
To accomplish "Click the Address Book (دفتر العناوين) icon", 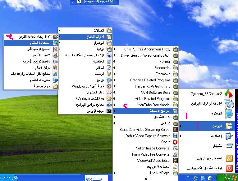I will pos(109,93).
